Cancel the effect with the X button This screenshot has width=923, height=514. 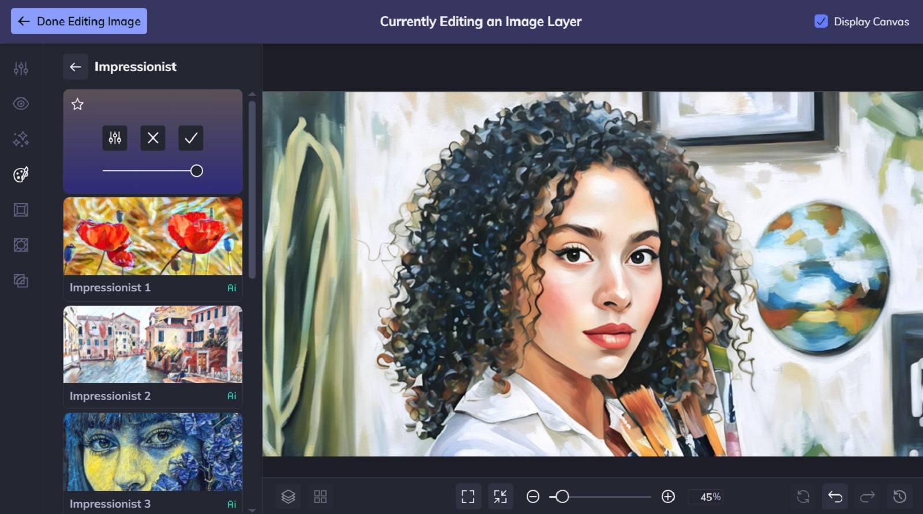point(153,138)
